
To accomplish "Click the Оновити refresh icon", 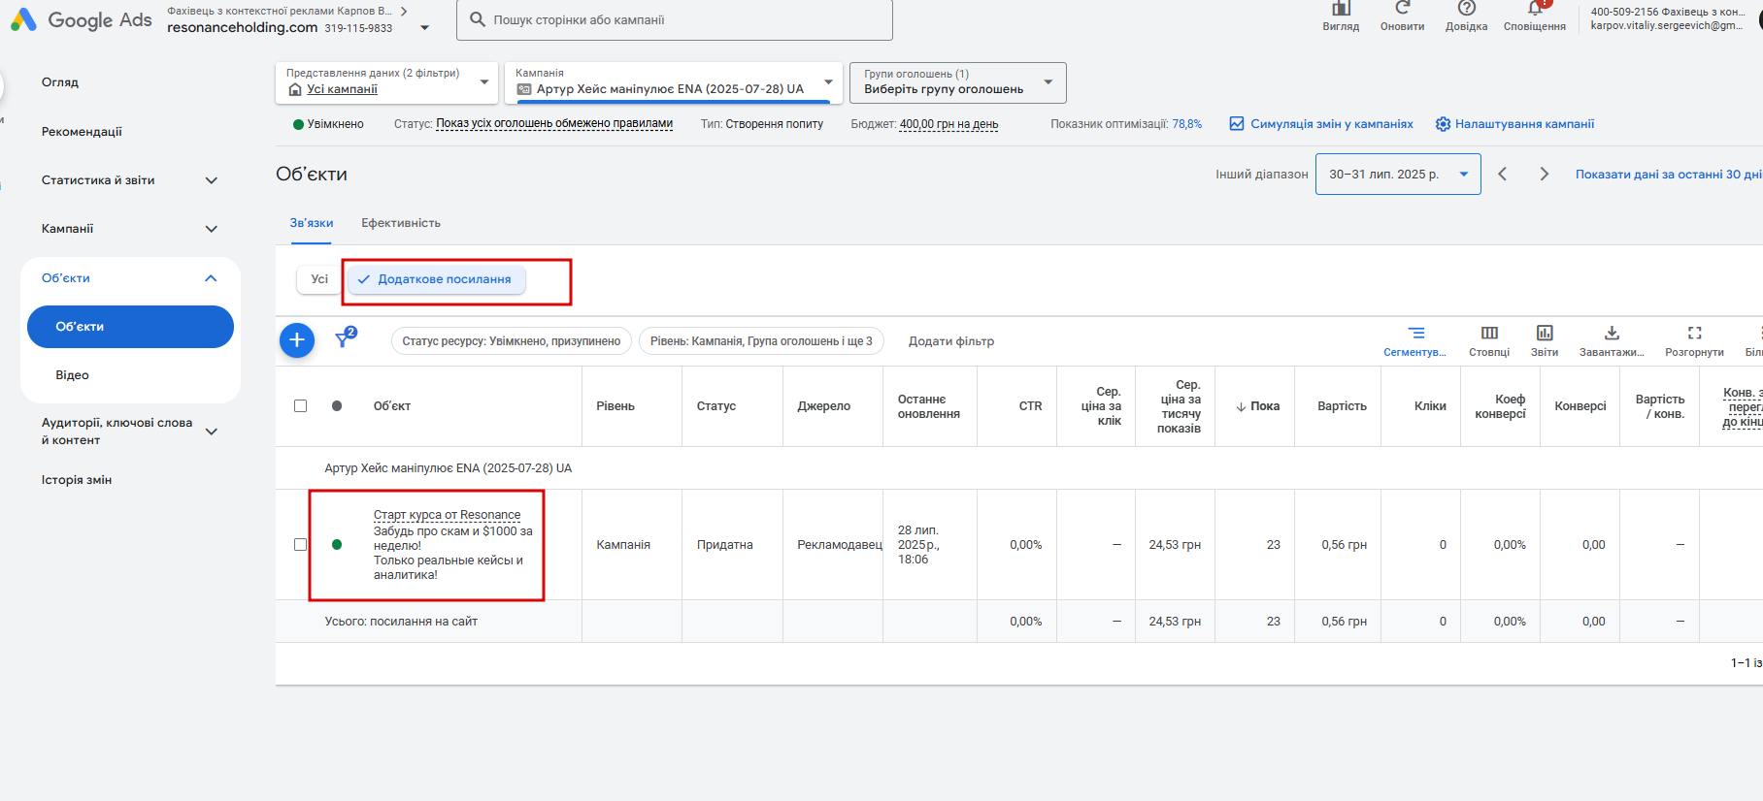I will coord(1403,9).
